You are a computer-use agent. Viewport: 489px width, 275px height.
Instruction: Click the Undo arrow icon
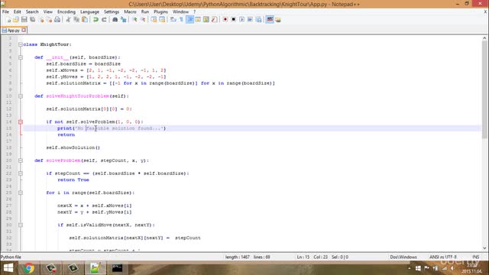pos(96,19)
